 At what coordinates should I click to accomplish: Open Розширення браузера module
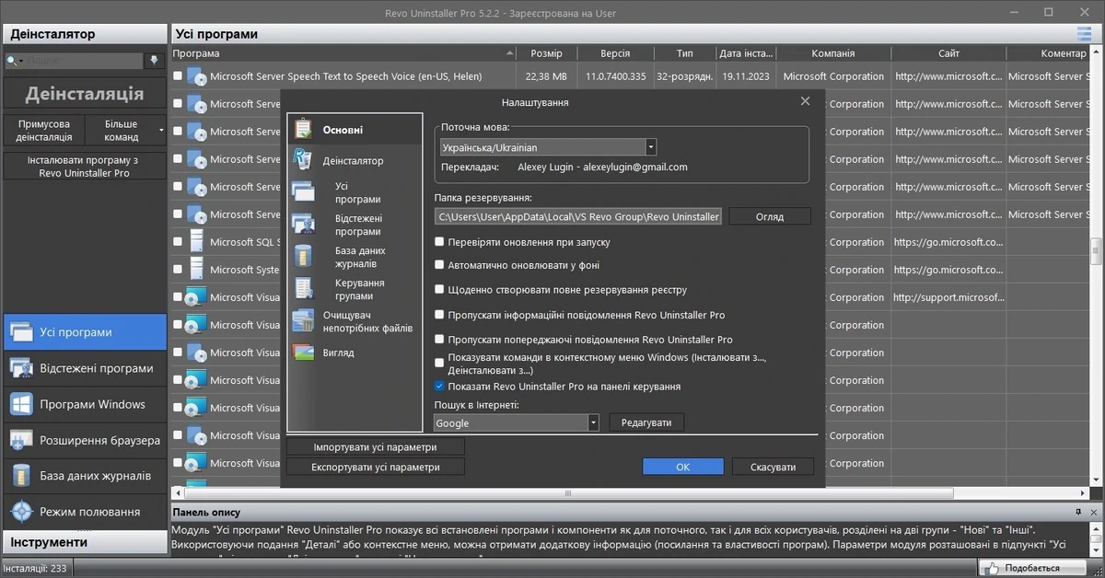(x=86, y=440)
